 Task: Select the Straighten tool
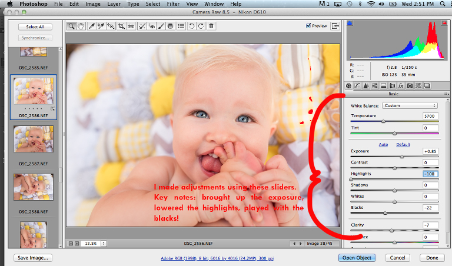(x=131, y=26)
